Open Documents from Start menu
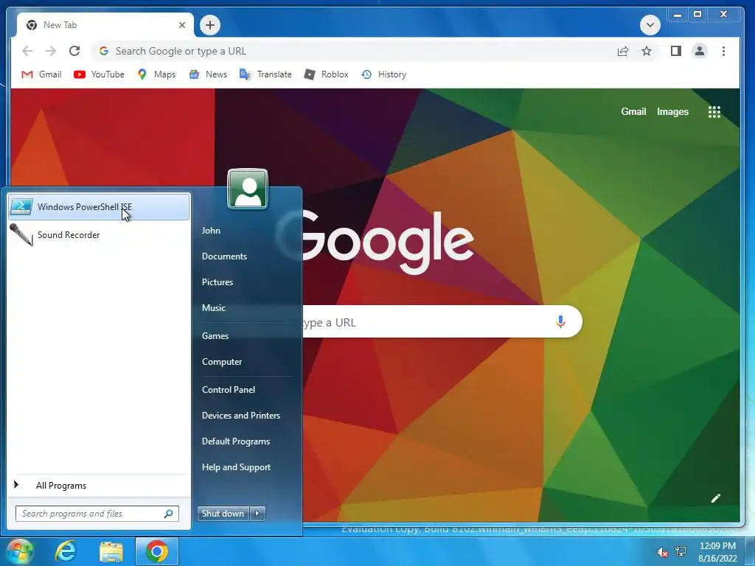Viewport: 755px width, 566px height. pos(224,256)
